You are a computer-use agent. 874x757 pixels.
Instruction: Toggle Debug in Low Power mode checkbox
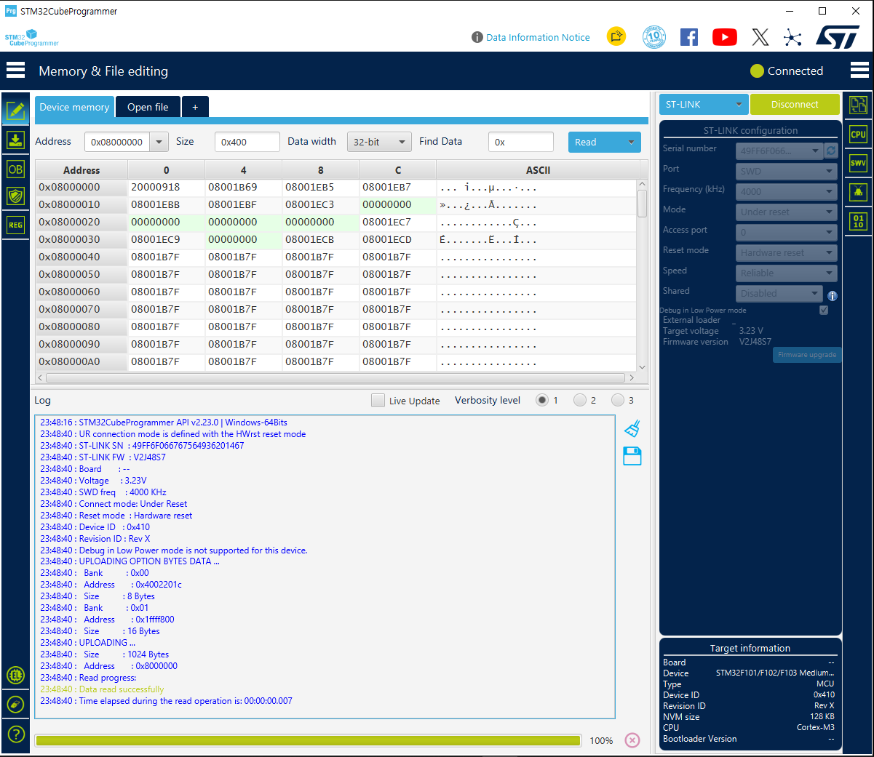(824, 310)
